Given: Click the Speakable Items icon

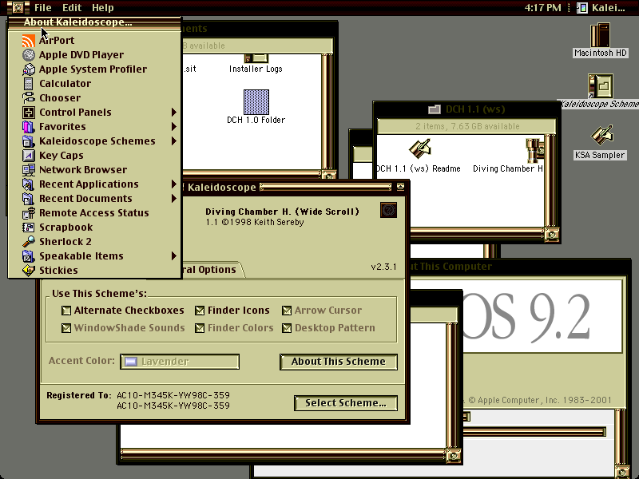Looking at the screenshot, I should (29, 255).
